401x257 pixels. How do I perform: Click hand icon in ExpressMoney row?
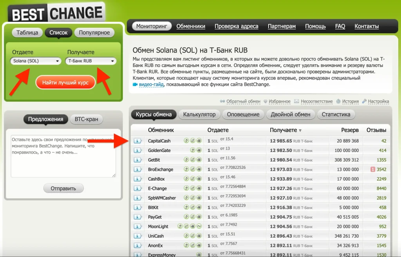[199, 254]
